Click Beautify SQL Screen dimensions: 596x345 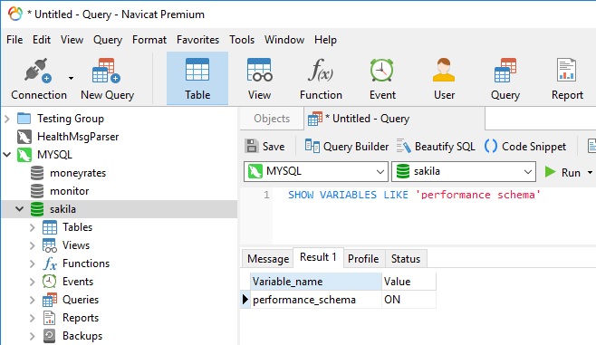pyautogui.click(x=436, y=147)
